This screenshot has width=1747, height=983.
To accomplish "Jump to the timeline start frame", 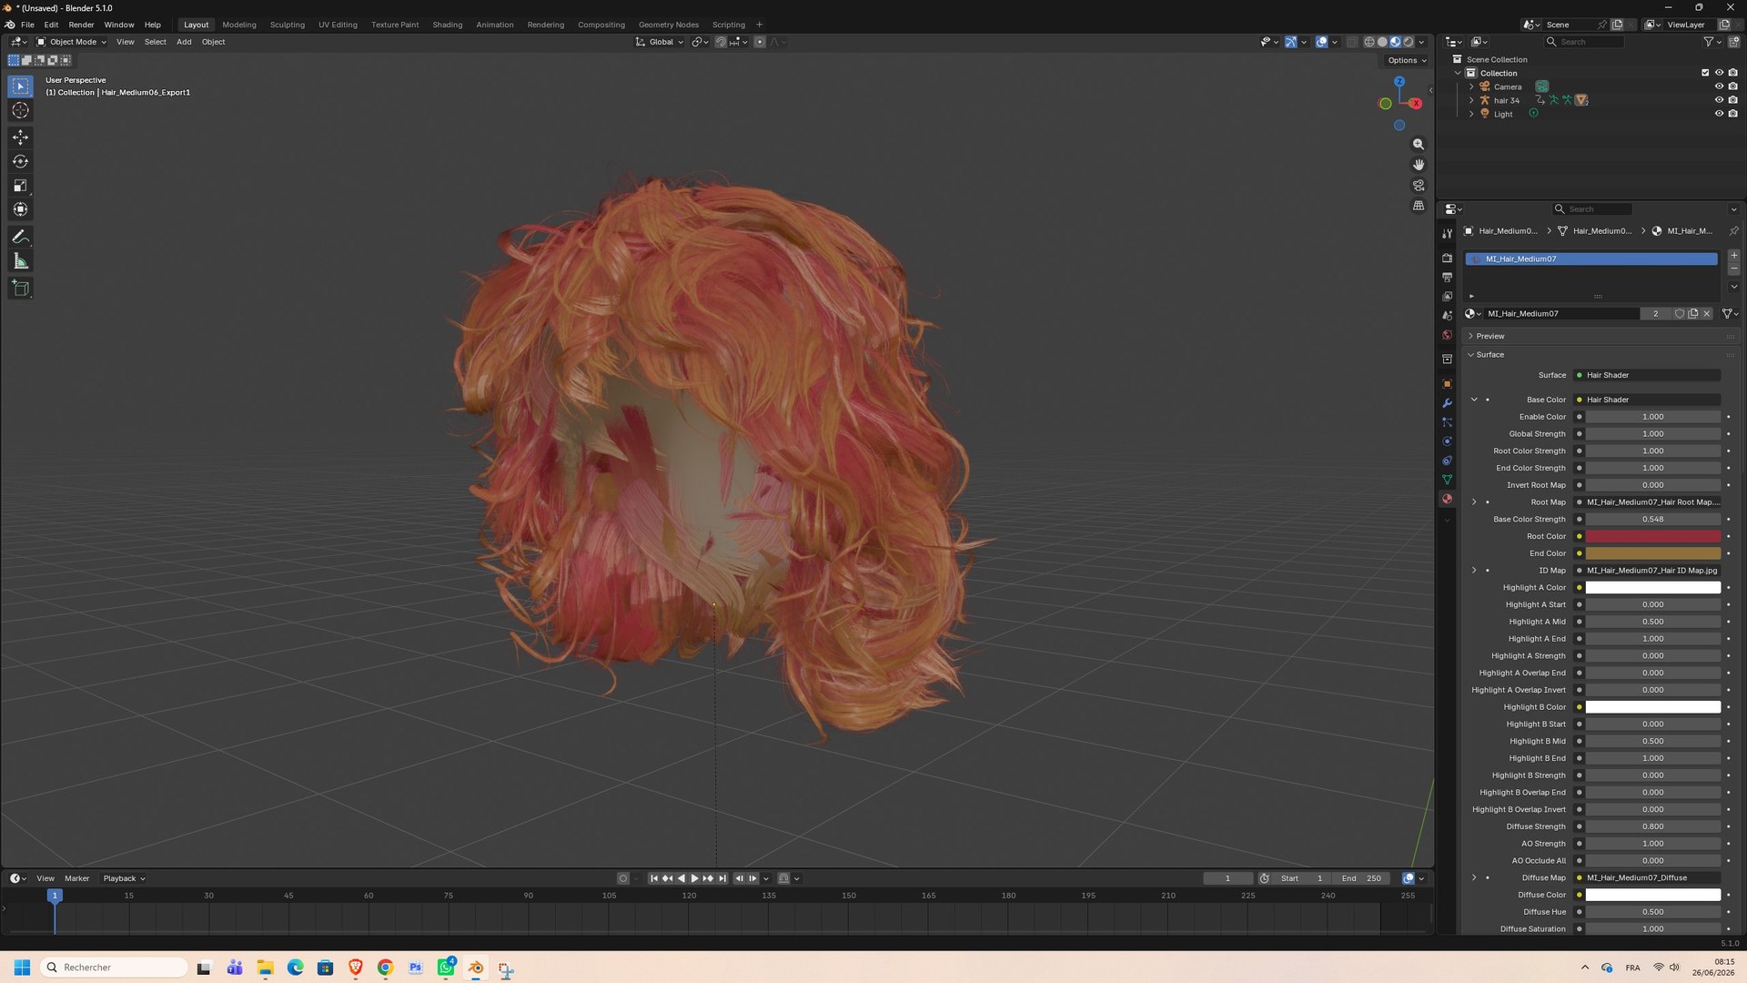I will coord(653,879).
